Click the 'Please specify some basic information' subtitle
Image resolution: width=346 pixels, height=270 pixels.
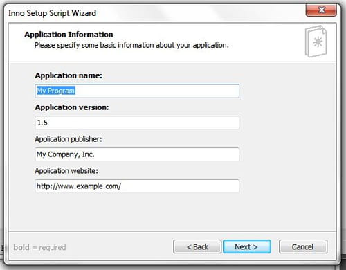tap(131, 45)
